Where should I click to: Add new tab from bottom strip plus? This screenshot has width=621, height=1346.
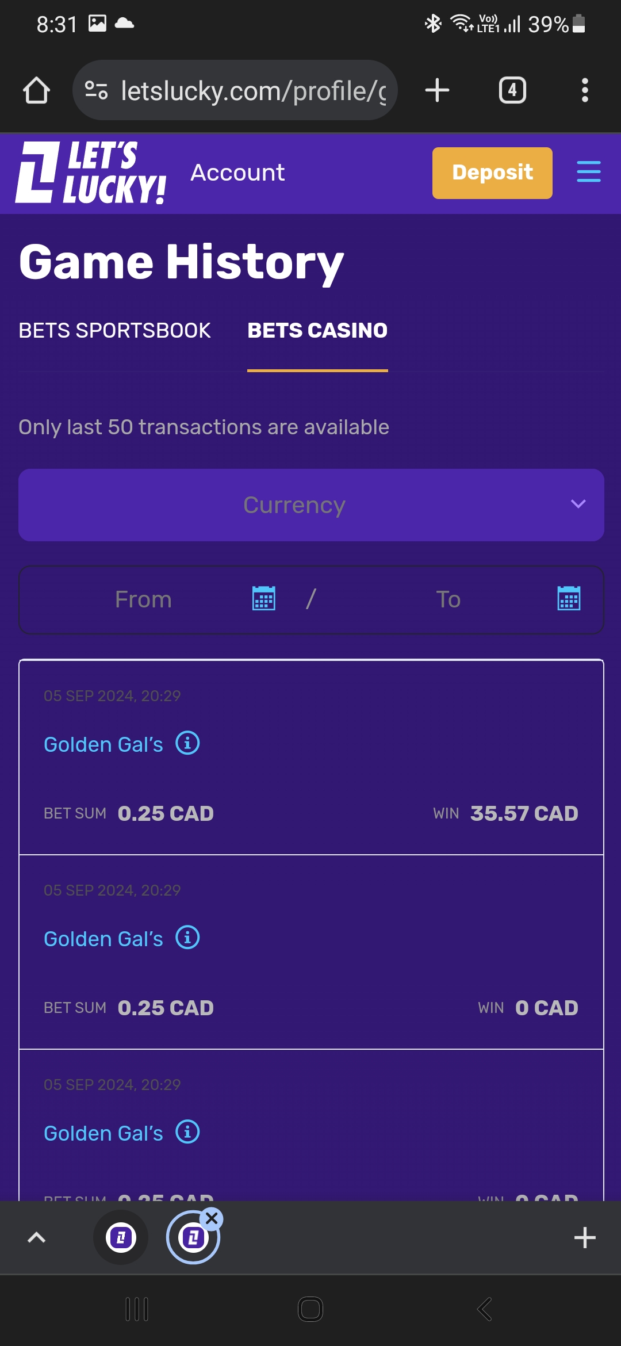click(x=585, y=1237)
